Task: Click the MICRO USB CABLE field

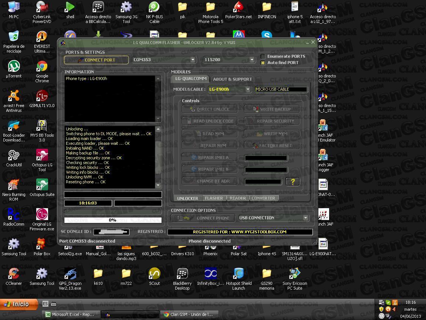Action: (281, 89)
